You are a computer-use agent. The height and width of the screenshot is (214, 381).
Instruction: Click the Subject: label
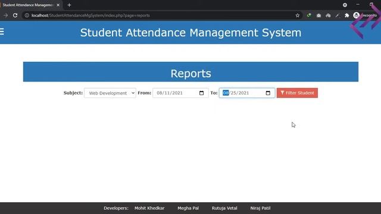coord(73,93)
